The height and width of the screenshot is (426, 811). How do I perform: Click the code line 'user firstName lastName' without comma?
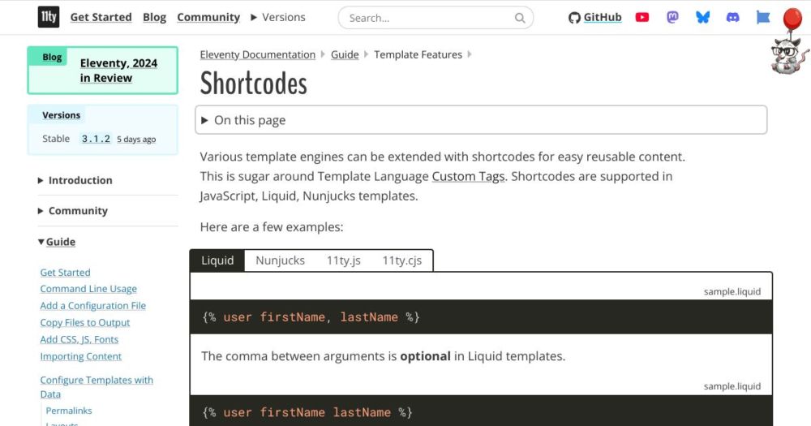coord(307,412)
